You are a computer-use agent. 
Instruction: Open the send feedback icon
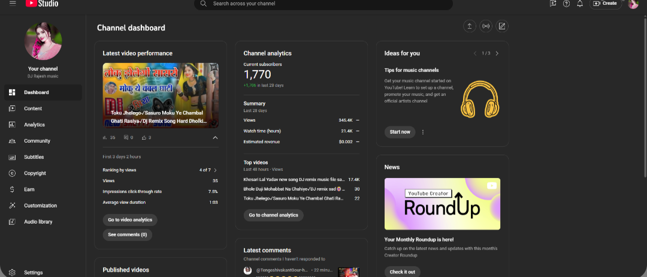(553, 4)
